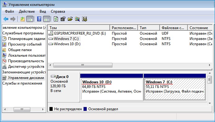Click the last toolbar icon with grid
This screenshot has height=122, width=215.
(x=85, y=19)
